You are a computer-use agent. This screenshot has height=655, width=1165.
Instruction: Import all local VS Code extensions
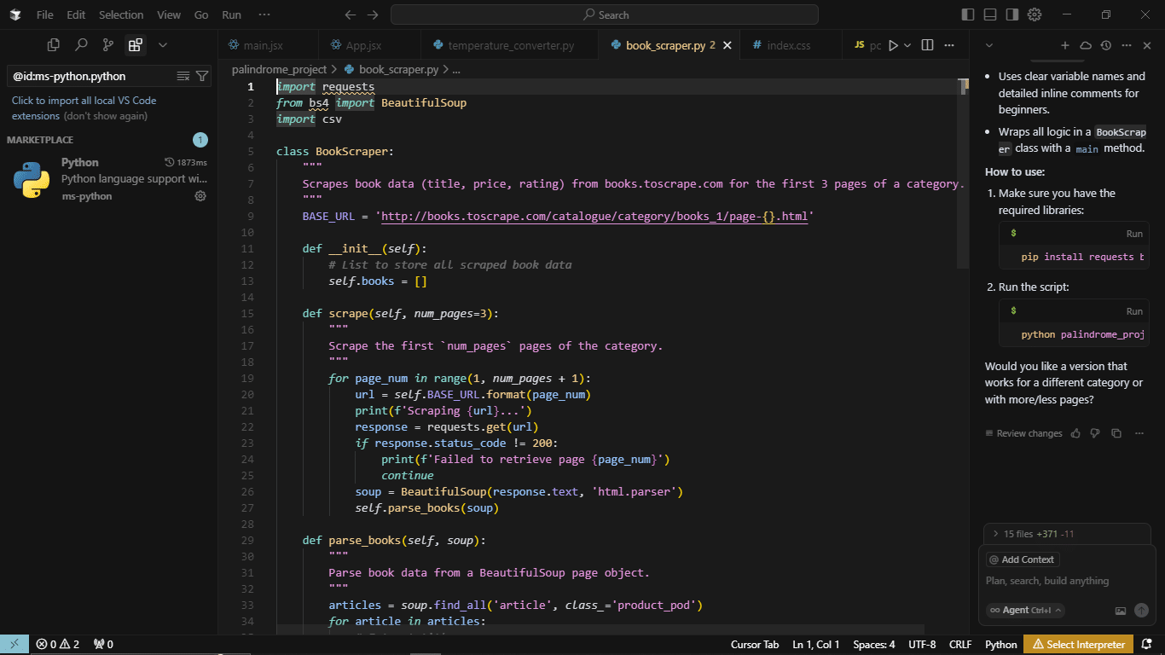(84, 107)
